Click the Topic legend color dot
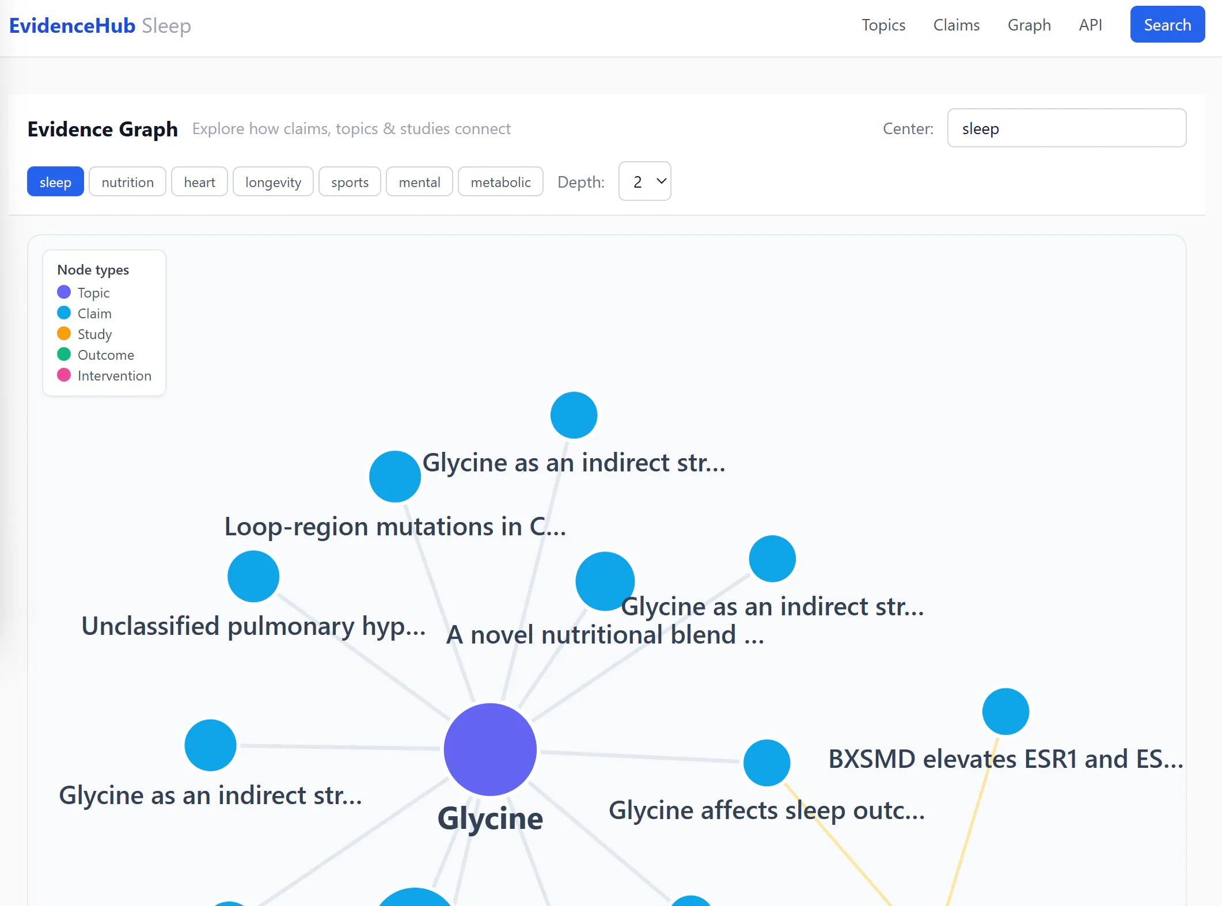 click(x=64, y=292)
